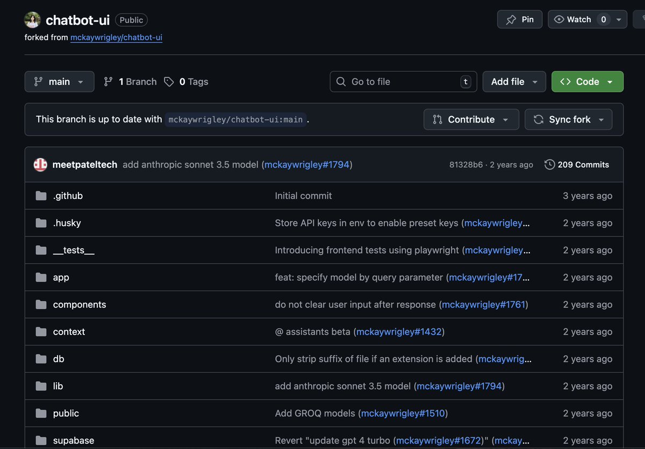Image resolution: width=645 pixels, height=449 pixels.
Task: Click the app folder icon
Action: tap(41, 277)
